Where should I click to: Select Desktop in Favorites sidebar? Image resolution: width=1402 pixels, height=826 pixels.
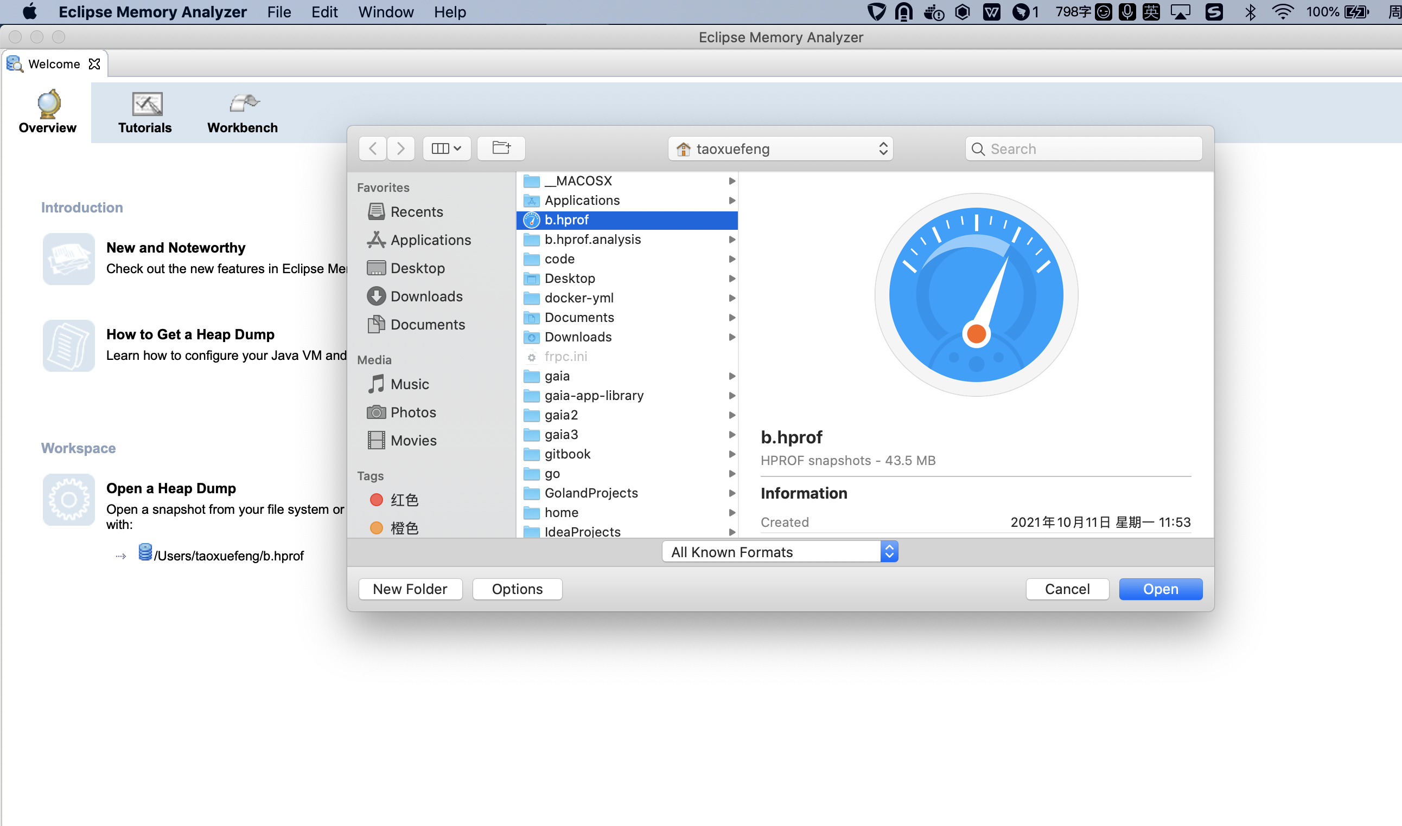[x=405, y=268]
